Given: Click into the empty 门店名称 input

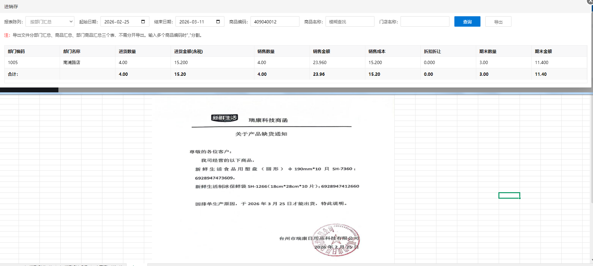Looking at the screenshot, I should coord(425,22).
